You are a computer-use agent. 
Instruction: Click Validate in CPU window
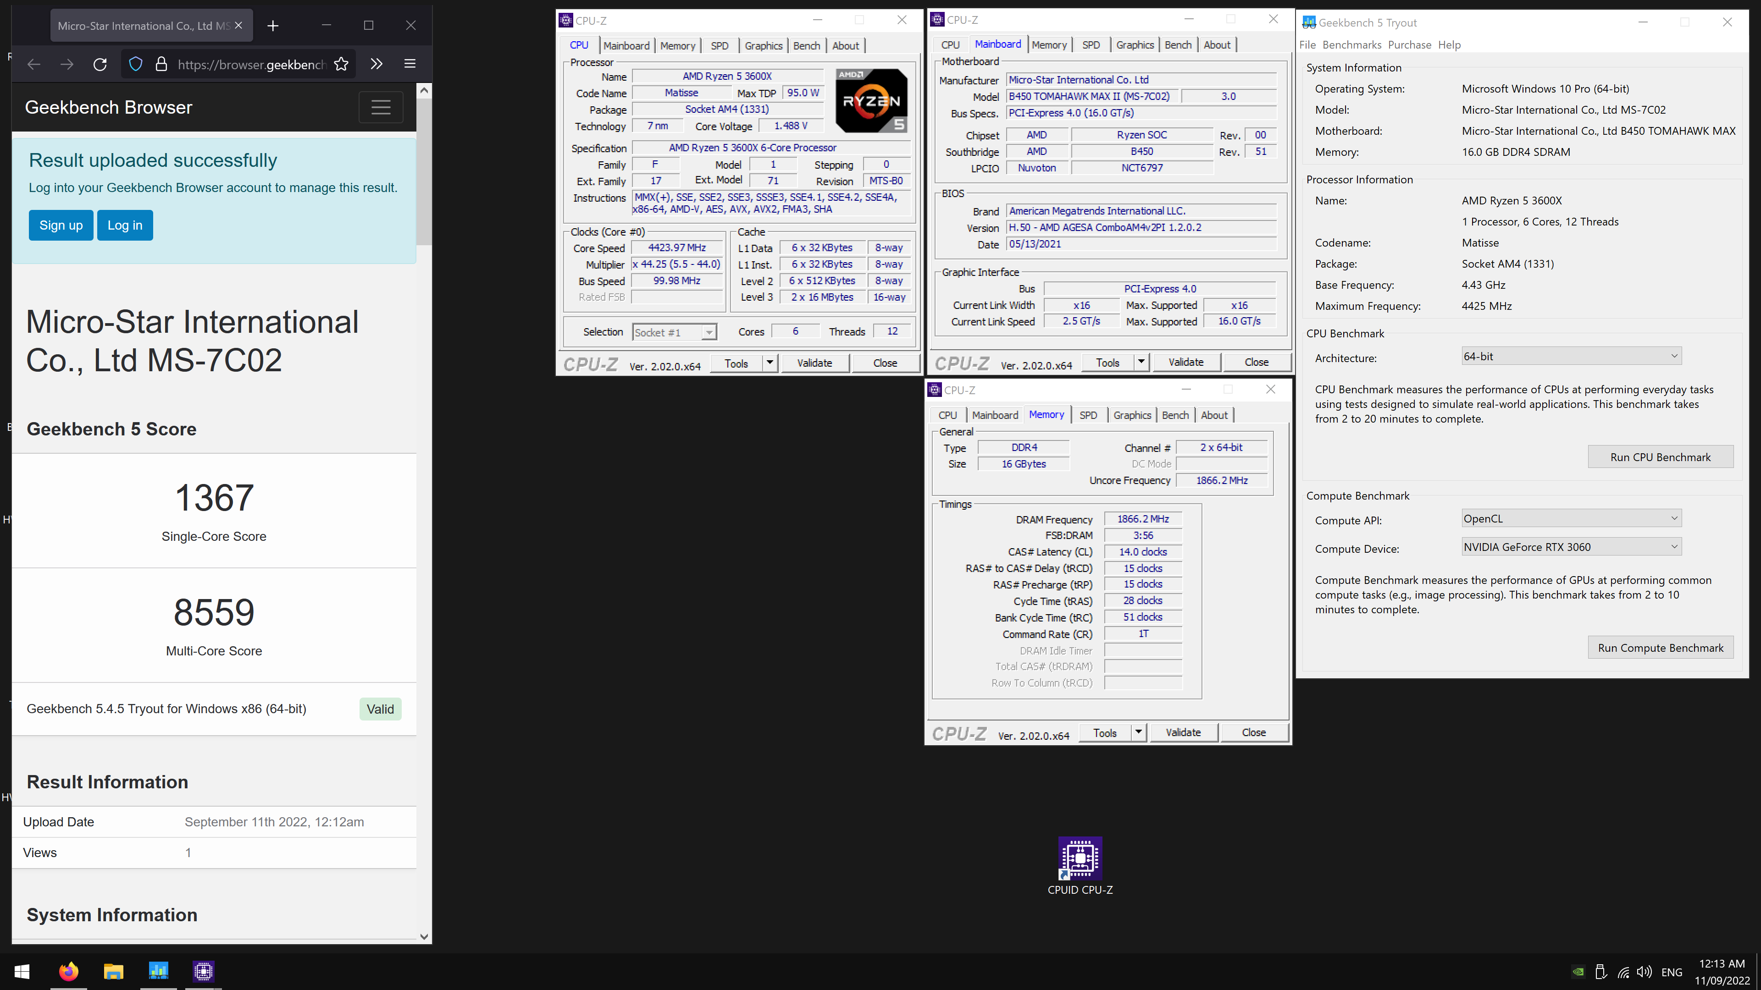tap(814, 363)
